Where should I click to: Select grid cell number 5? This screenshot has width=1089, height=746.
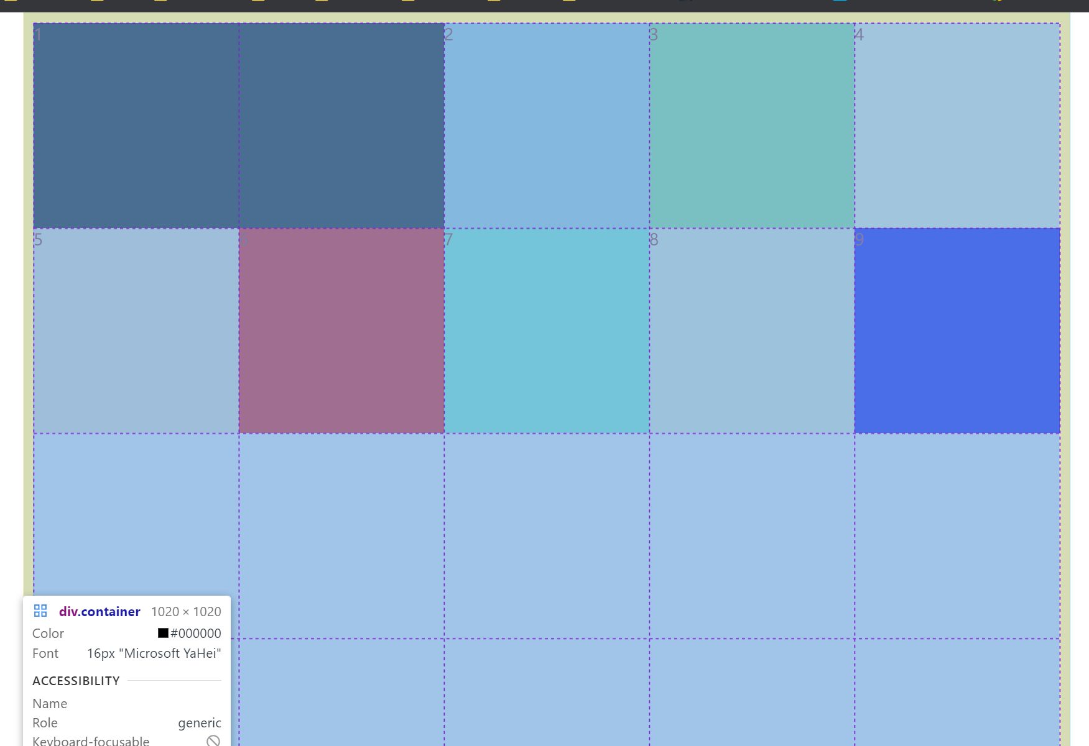(136, 331)
